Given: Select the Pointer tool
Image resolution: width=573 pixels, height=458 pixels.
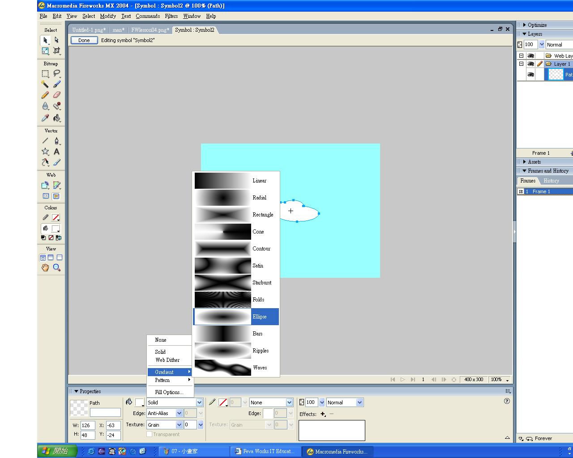Looking at the screenshot, I should click(x=45, y=40).
